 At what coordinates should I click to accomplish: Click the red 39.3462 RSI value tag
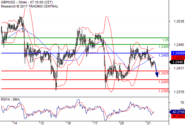[x=178, y=116]
